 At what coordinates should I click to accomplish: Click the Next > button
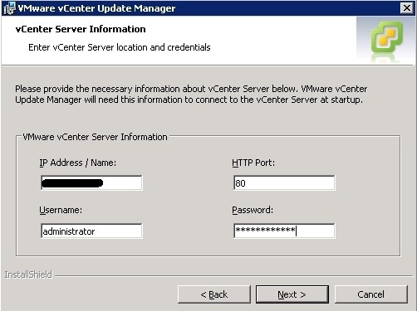[x=292, y=294]
